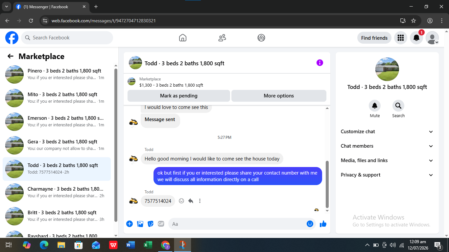Click the chat messages scrollbar

[327, 184]
